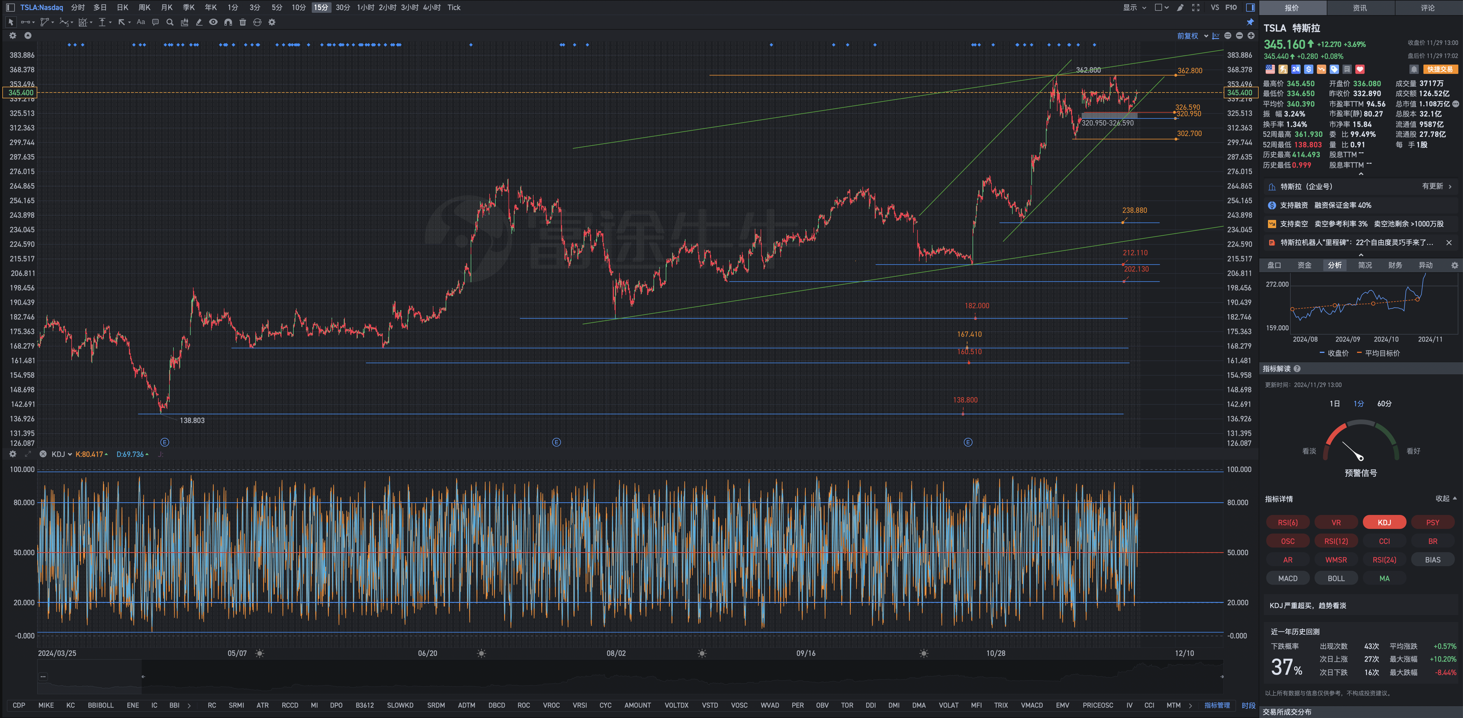Open the F10 company info
This screenshot has width=1463, height=718.
tap(1231, 7)
